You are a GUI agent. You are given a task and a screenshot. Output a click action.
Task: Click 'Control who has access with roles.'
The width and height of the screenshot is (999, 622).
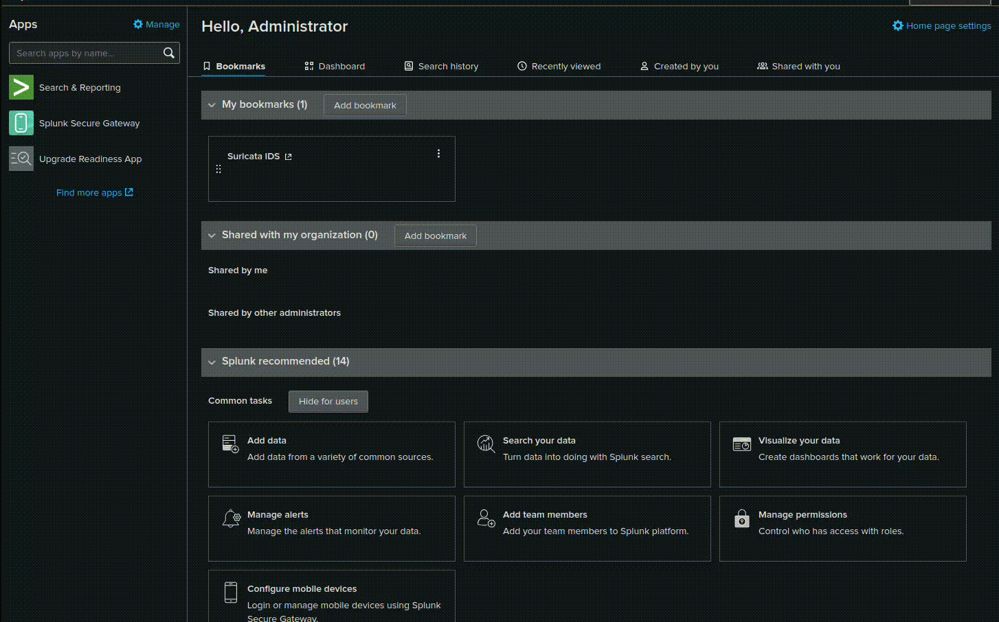[831, 531]
